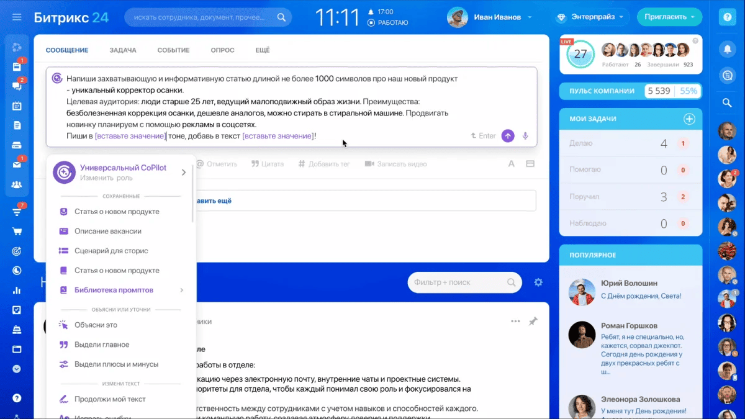745x419 pixels.
Task: Switch to the ЗАДАЧА tab
Action: tap(122, 50)
